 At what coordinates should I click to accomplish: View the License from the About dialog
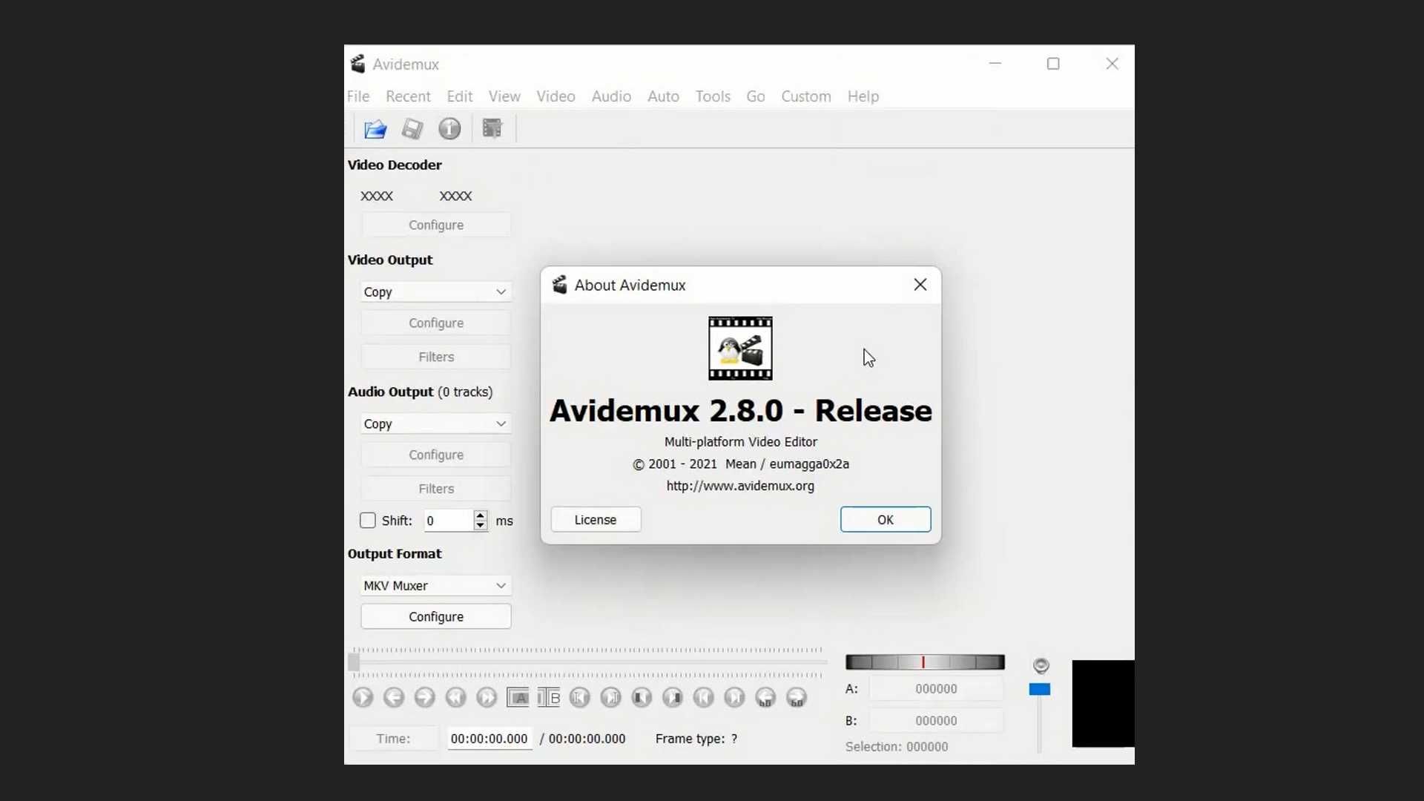[x=596, y=519]
